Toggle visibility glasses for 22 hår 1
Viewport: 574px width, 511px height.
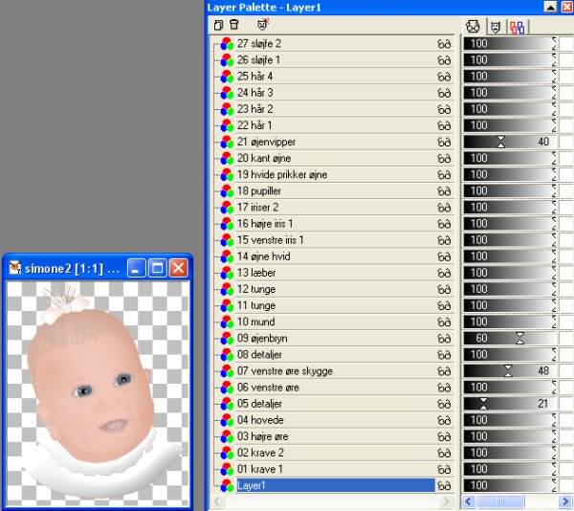(444, 125)
